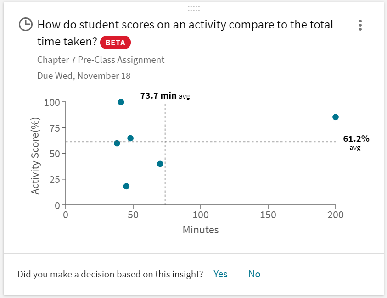The image size is (387, 298).
Task: Click the data point scoring 60 percent
Action: (x=118, y=143)
